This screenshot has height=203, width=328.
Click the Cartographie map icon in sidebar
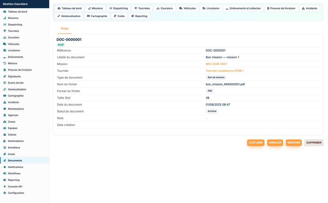point(5,96)
